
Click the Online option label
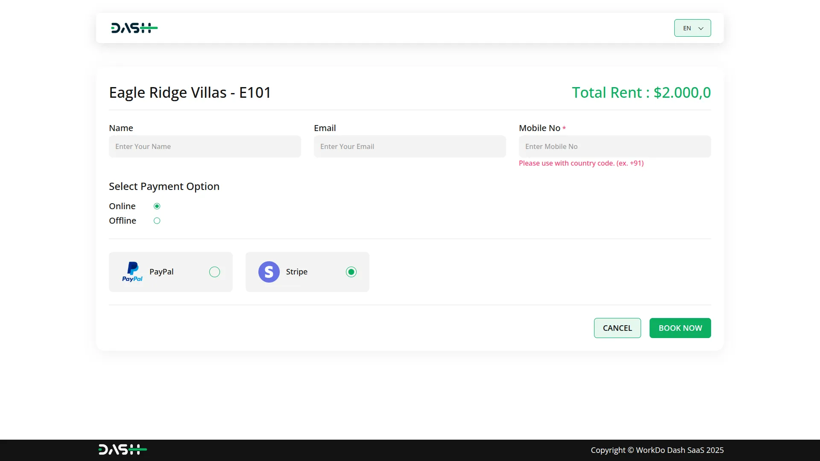tap(122, 206)
